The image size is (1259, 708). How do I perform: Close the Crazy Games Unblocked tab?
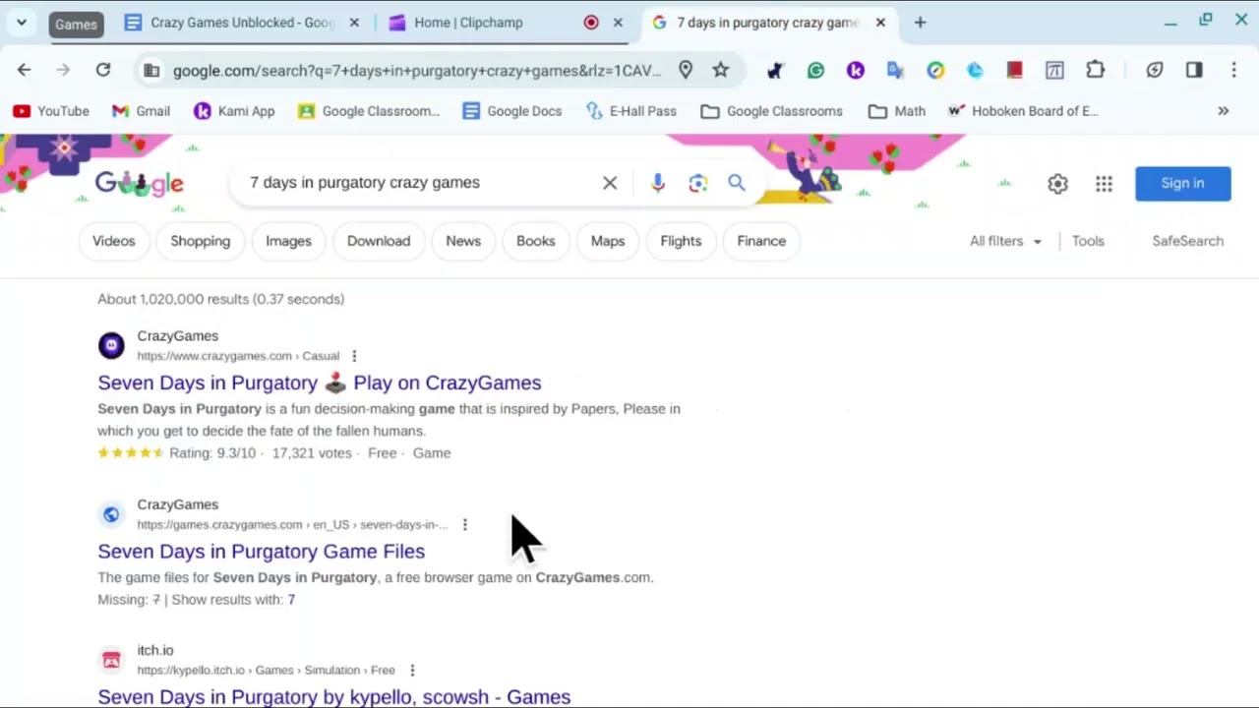tap(354, 23)
